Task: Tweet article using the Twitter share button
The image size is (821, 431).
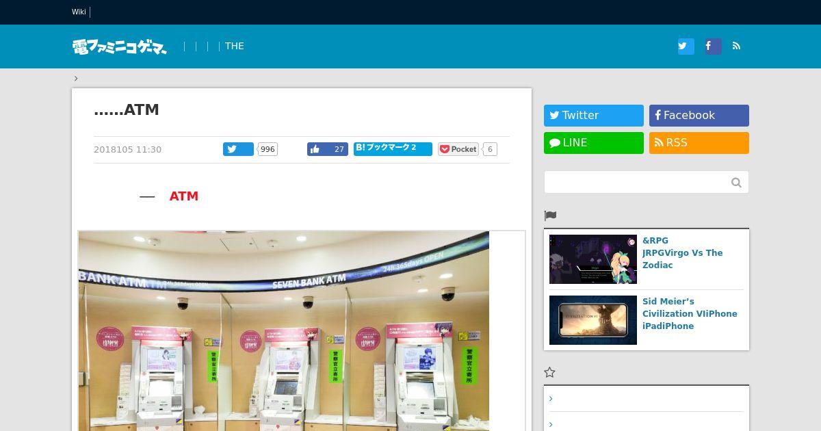Action: click(238, 149)
